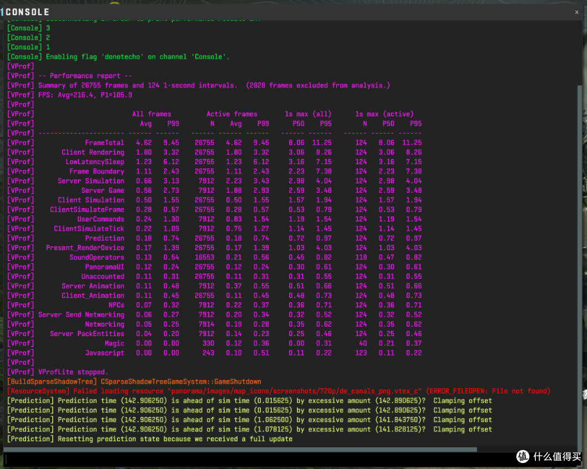Click Networking's Active frames N value 7914
This screenshot has width=587, height=469.
pyautogui.click(x=207, y=324)
